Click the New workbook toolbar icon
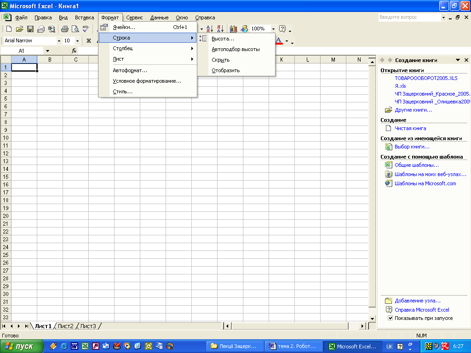This screenshot has height=353, width=471. click(9, 29)
